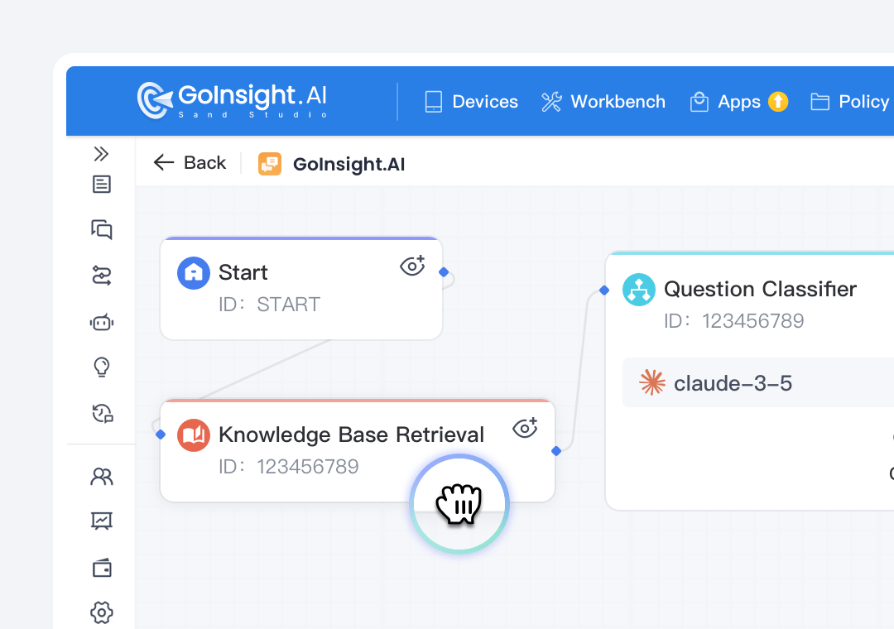
Task: Open the robot bot sidebar icon
Action: tap(102, 322)
